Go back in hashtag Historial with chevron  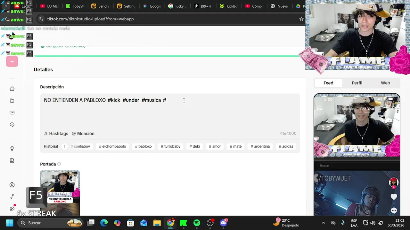click(64, 146)
